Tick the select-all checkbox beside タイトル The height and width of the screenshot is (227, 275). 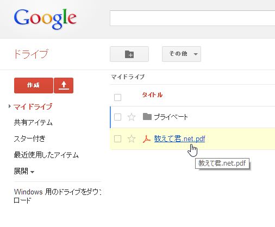coord(117,97)
